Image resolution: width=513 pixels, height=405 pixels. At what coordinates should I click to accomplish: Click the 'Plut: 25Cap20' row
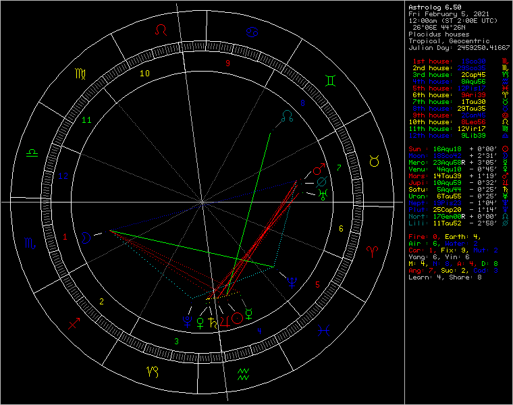tap(459, 210)
